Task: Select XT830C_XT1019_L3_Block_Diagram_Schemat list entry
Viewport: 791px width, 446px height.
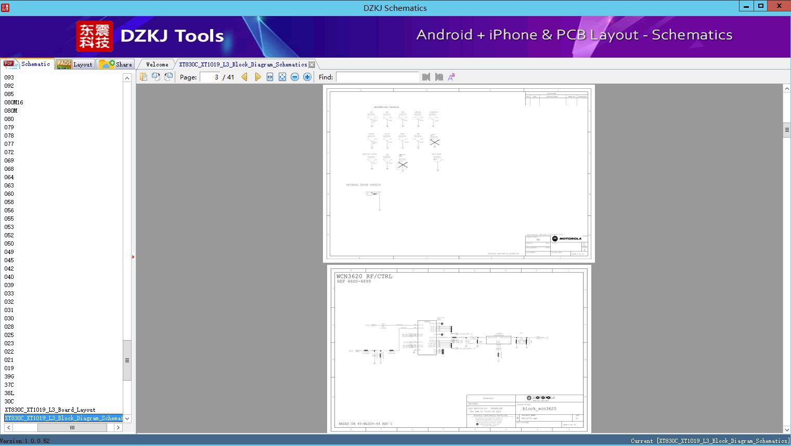Action: click(63, 418)
